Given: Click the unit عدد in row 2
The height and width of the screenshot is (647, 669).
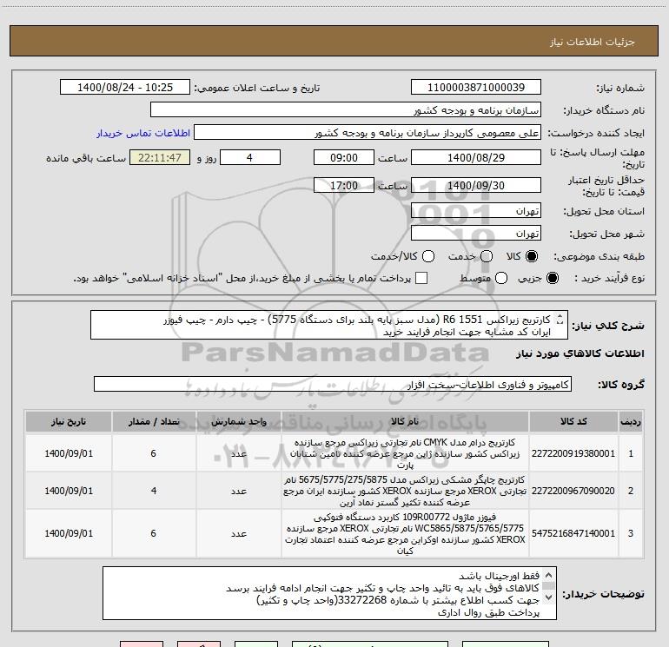Looking at the screenshot, I should tap(239, 491).
